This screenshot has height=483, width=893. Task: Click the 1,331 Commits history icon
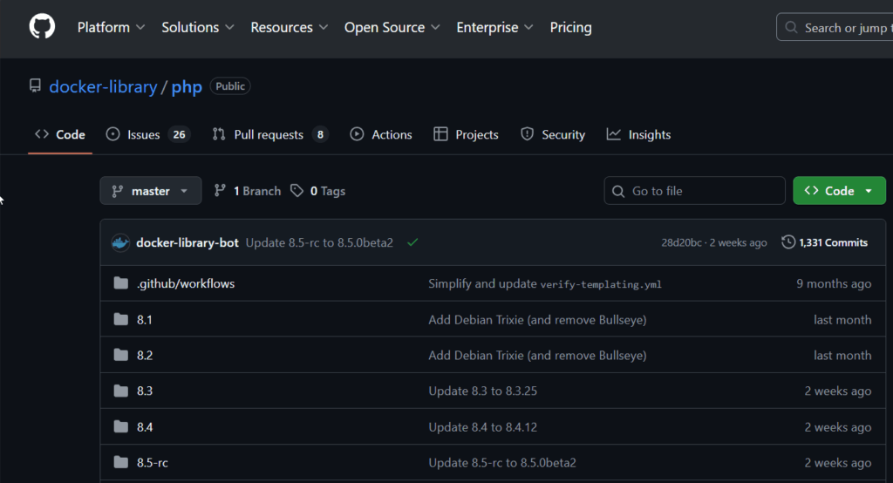(788, 242)
